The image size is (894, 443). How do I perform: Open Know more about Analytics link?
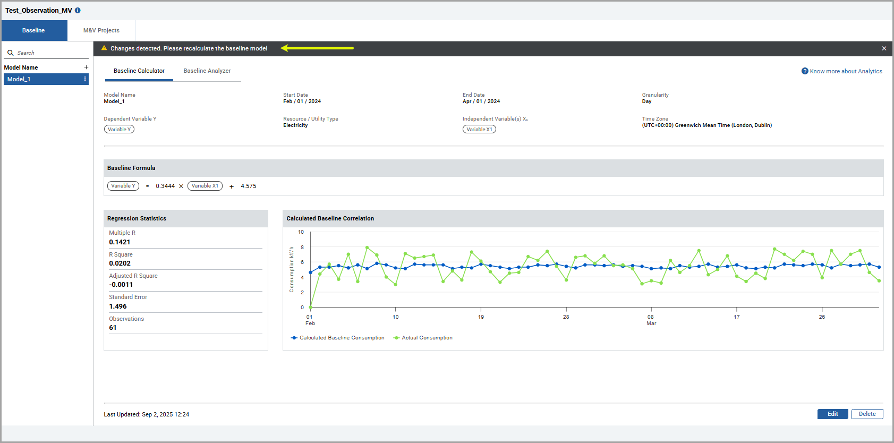pos(846,71)
